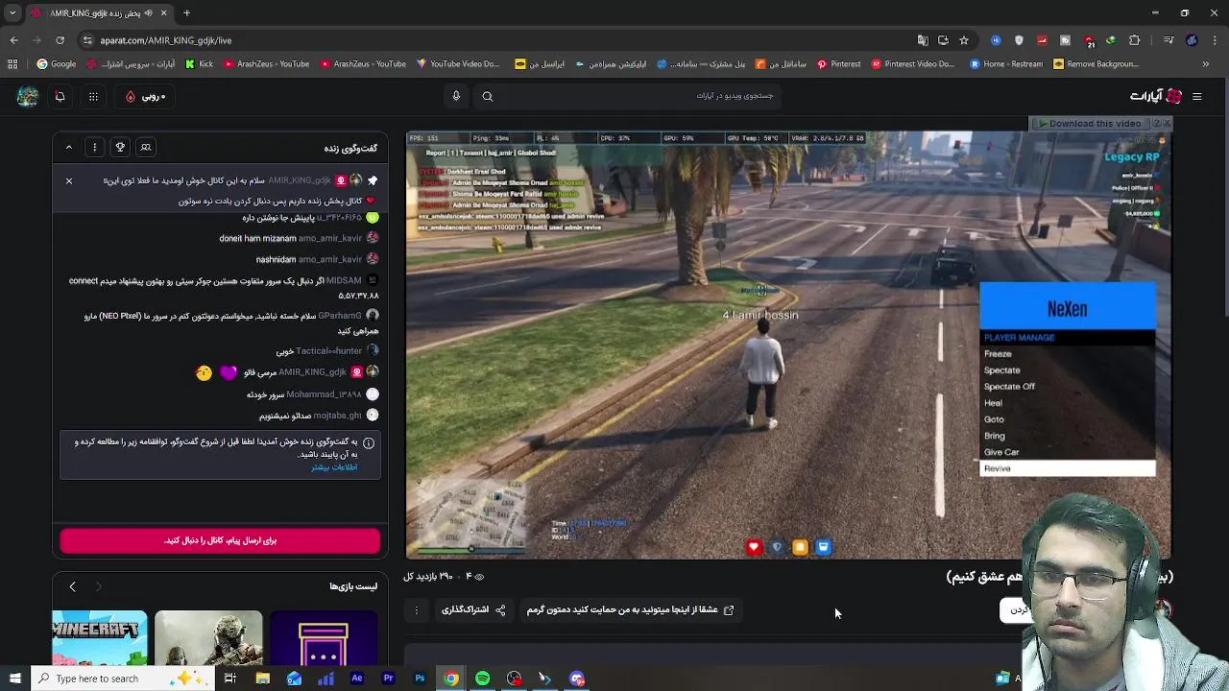
Task: Open File Explorer from taskbar
Action: click(262, 679)
